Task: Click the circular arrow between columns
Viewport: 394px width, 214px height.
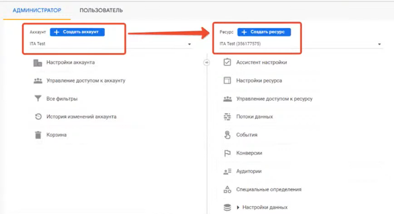Action: [x=207, y=63]
